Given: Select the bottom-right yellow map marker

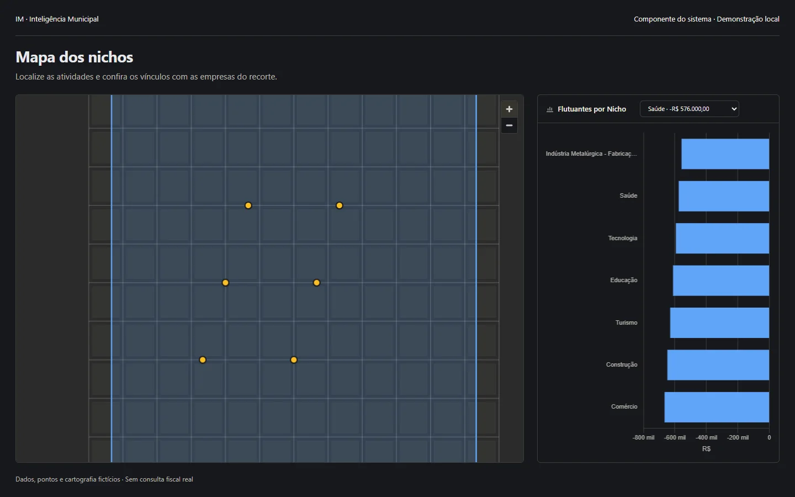Looking at the screenshot, I should 294,360.
